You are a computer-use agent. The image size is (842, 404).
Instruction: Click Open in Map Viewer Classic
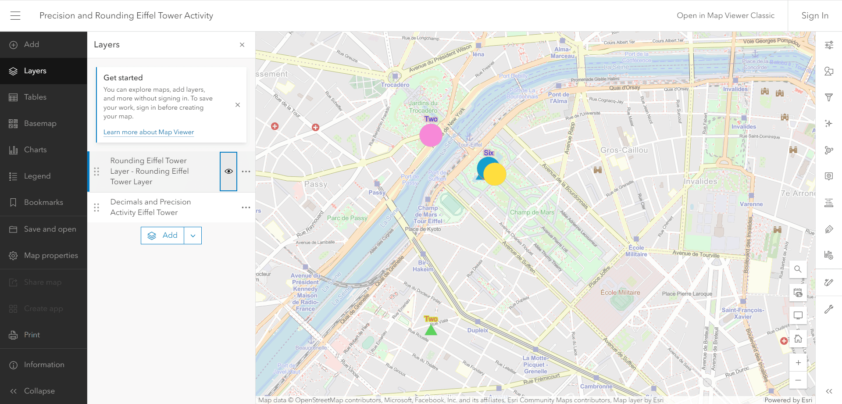point(725,16)
